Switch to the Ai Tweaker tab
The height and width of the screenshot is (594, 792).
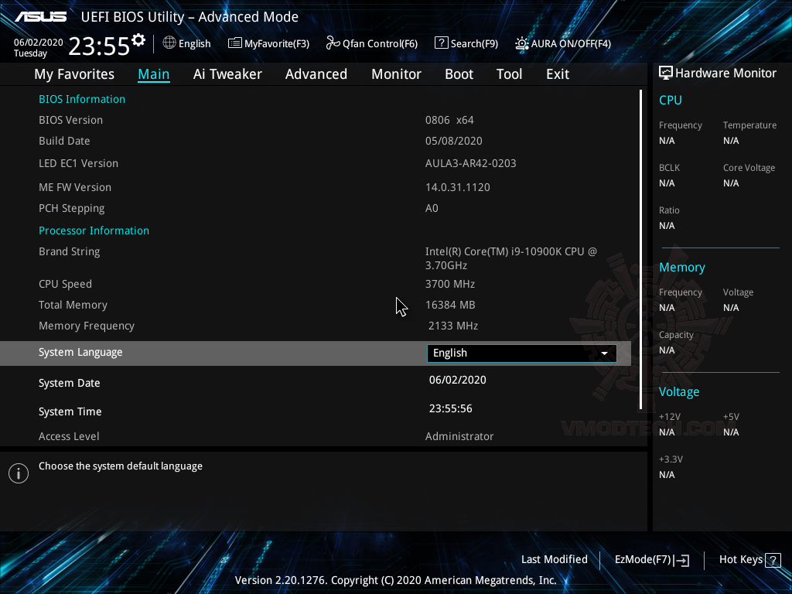227,73
